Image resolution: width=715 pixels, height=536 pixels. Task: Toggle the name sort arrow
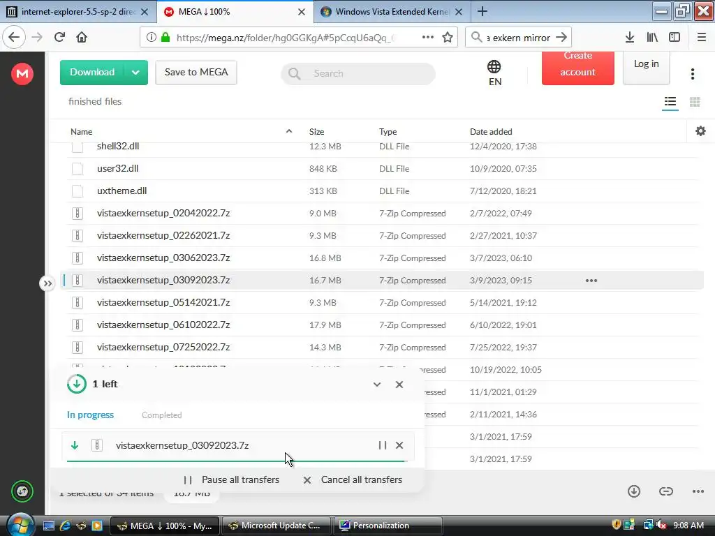(288, 131)
